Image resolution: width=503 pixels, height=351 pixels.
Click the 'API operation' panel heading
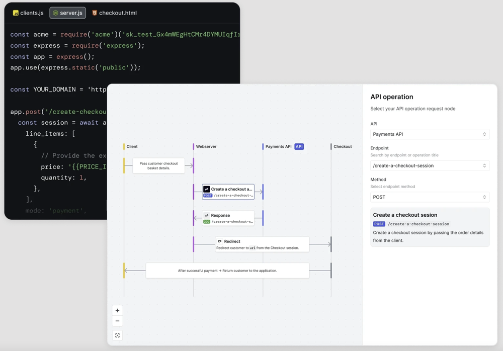point(392,97)
